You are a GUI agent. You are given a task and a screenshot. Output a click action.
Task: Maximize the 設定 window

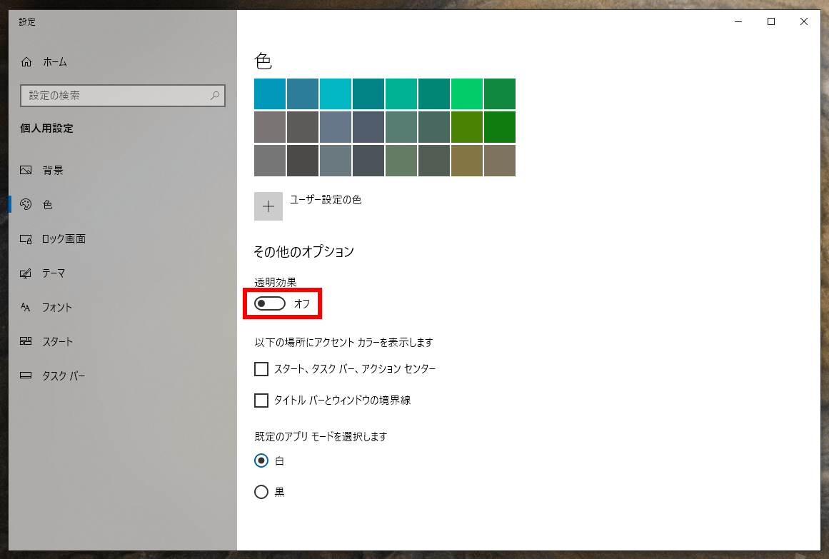[x=771, y=21]
